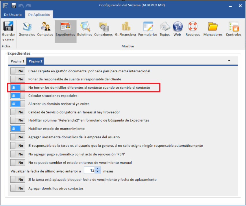Toggle 'Poner de responsable de cuenta' switch
246x206 pixels.
(18, 79)
